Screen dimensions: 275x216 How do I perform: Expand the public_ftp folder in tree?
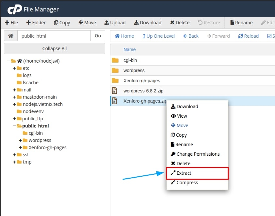[15, 119]
